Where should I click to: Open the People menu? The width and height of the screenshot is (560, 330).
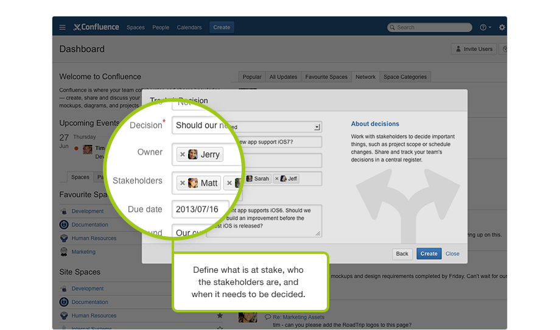point(161,27)
